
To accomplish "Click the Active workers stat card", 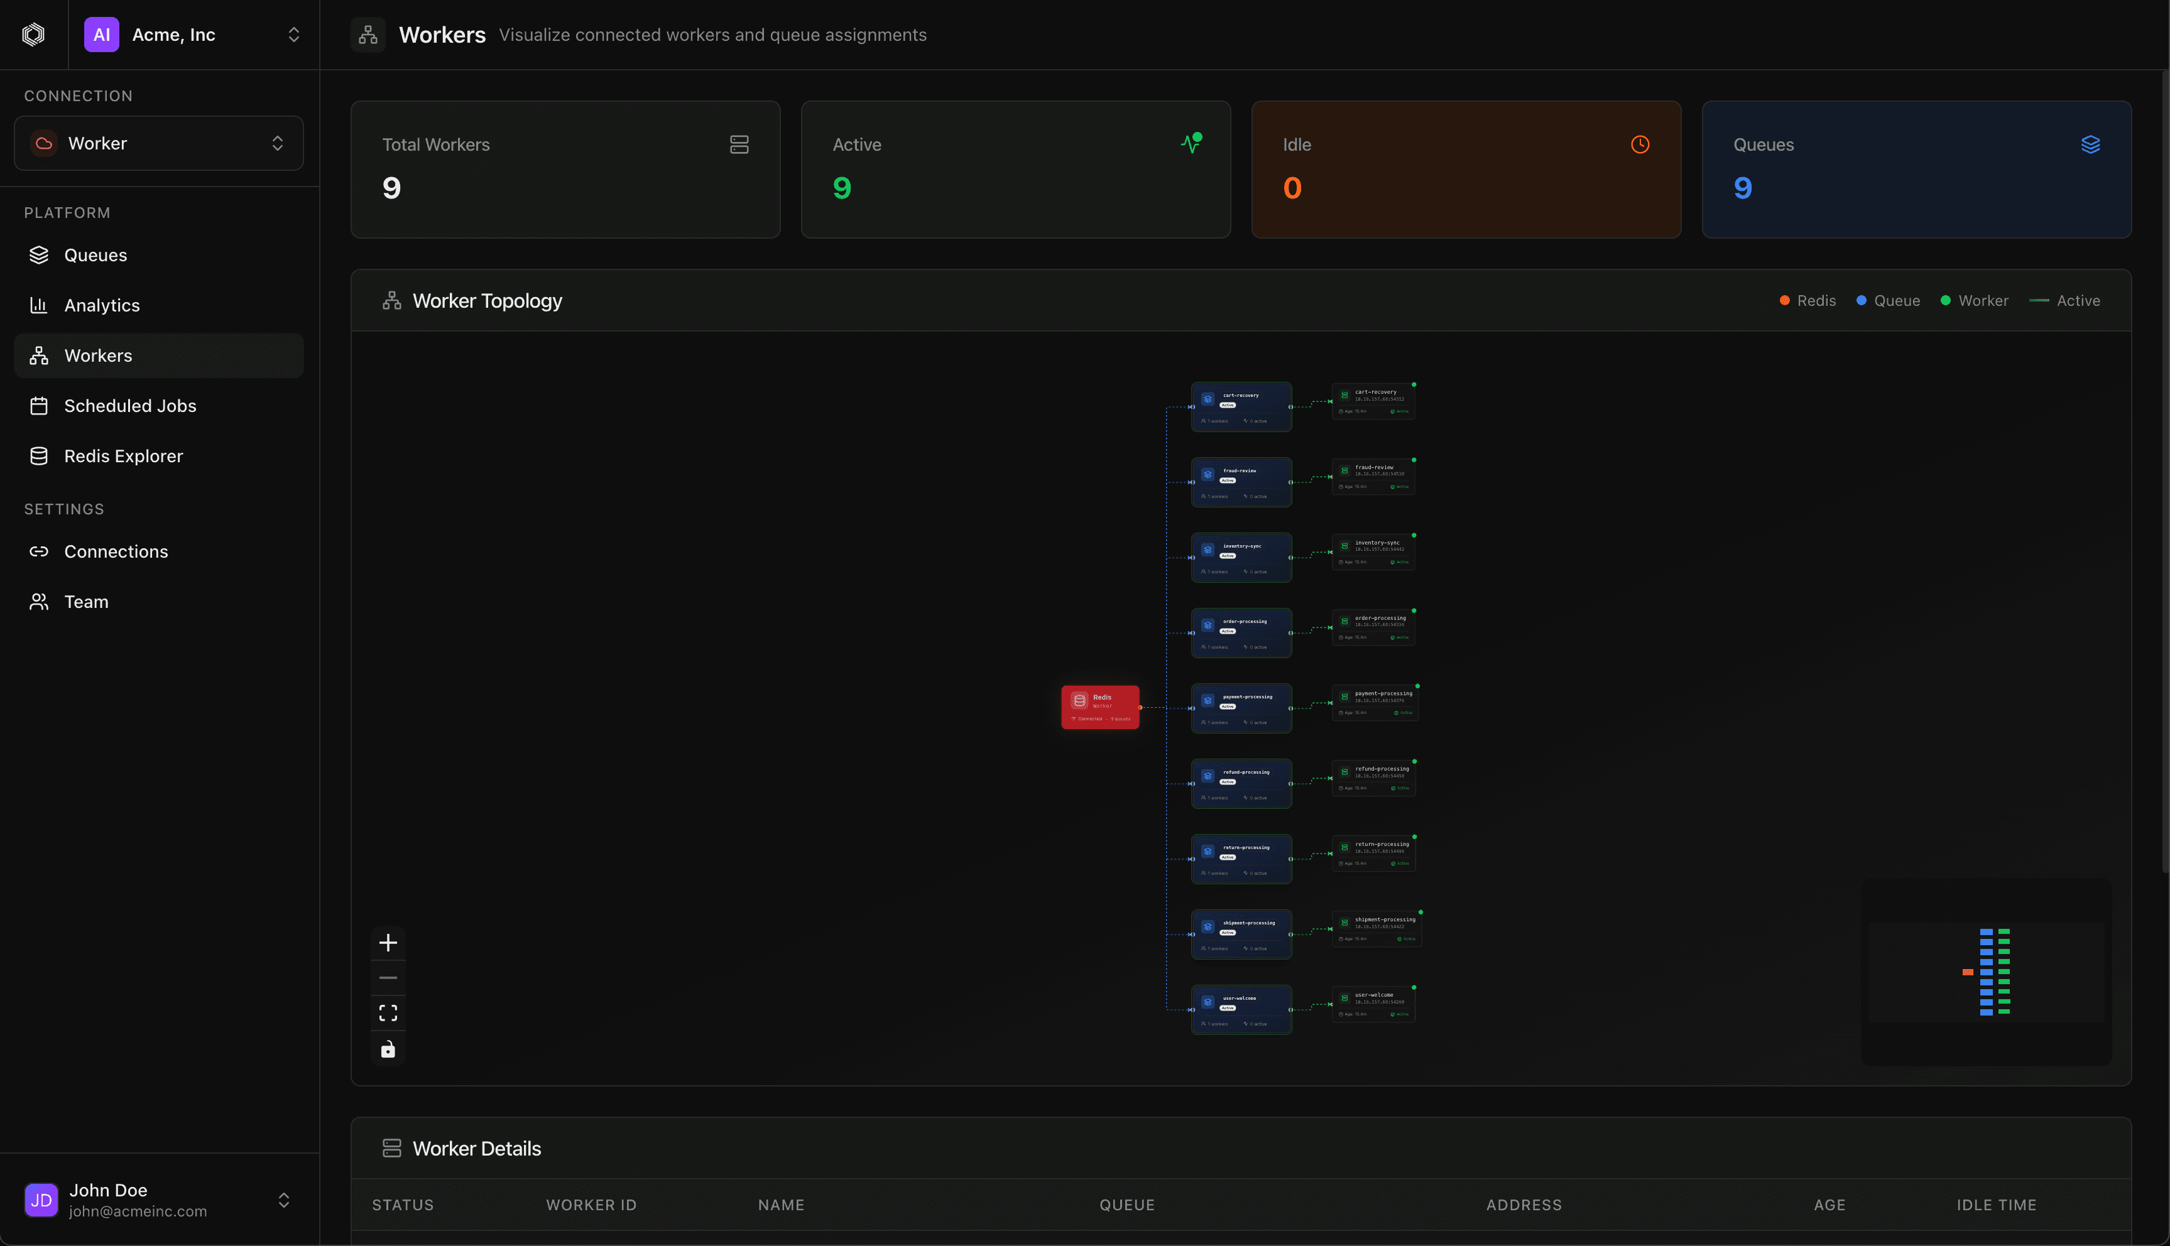I will pos(1015,170).
